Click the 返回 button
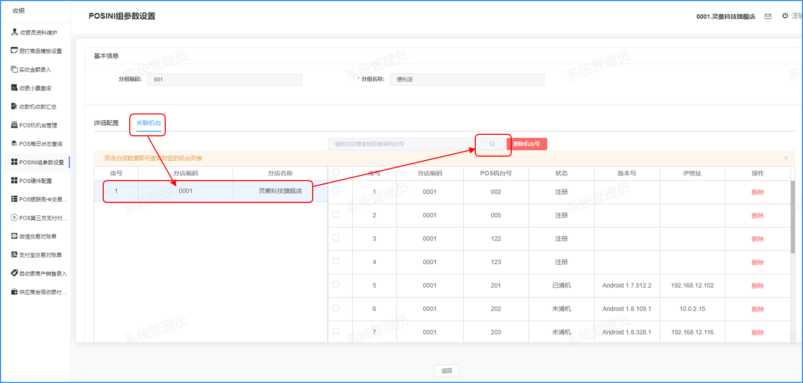Image resolution: width=803 pixels, height=383 pixels. [447, 371]
